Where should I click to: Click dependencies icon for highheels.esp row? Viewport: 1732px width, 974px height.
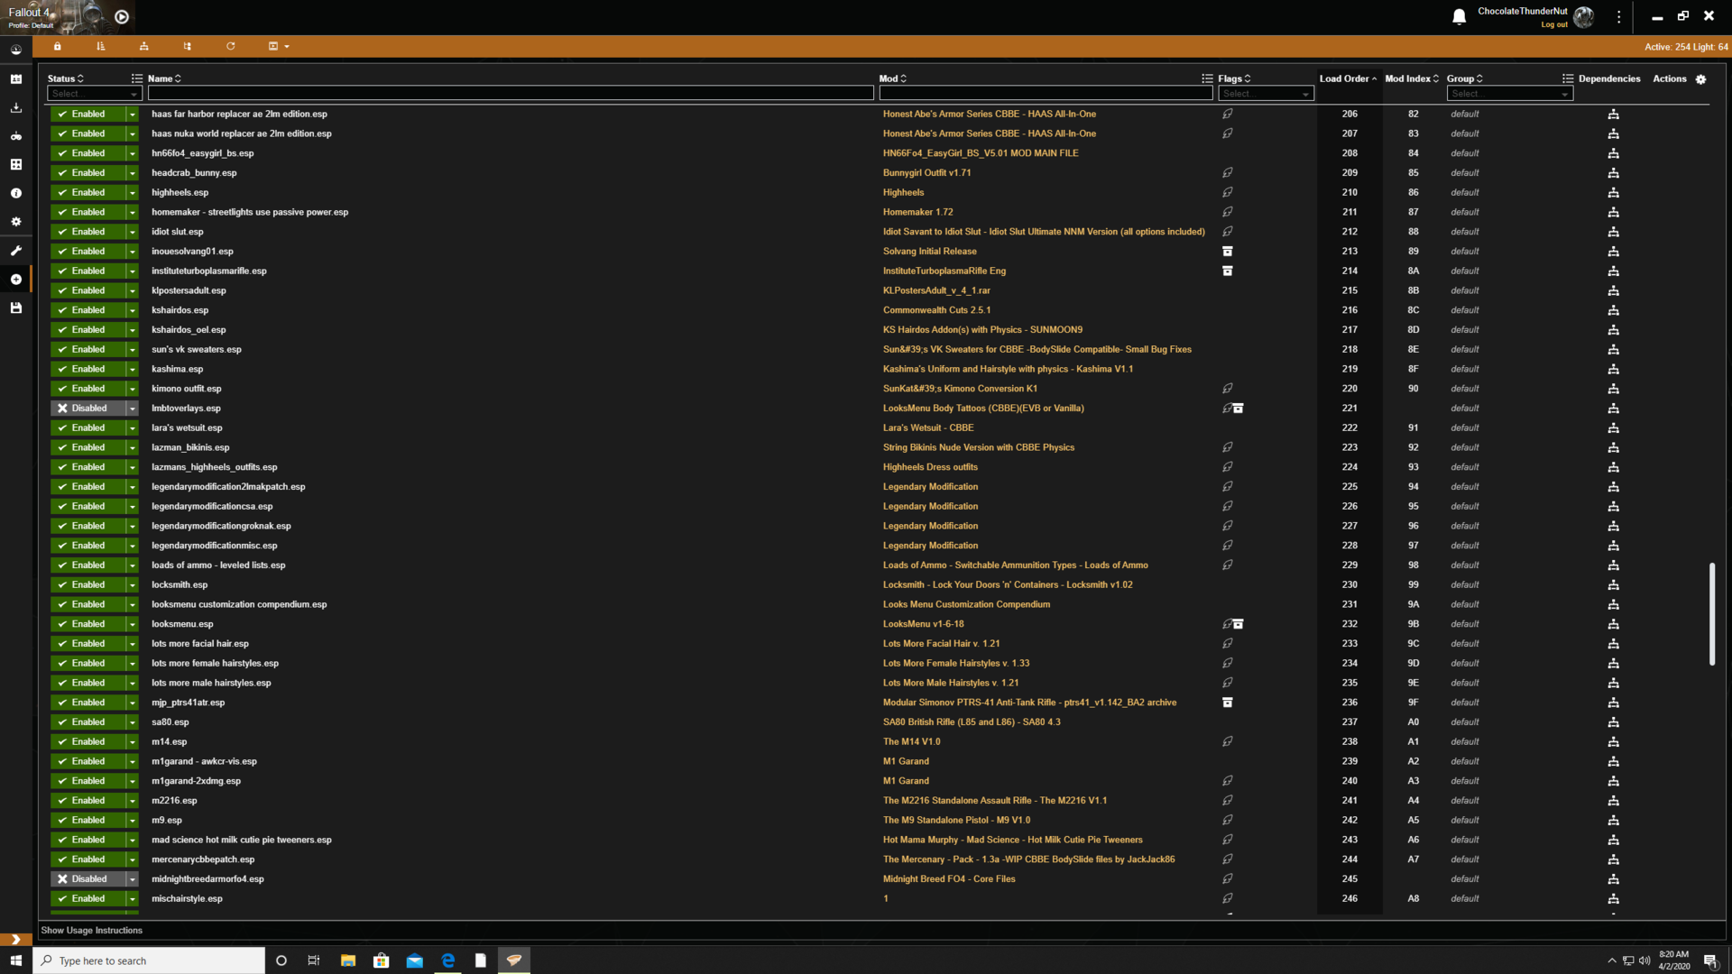coord(1613,193)
